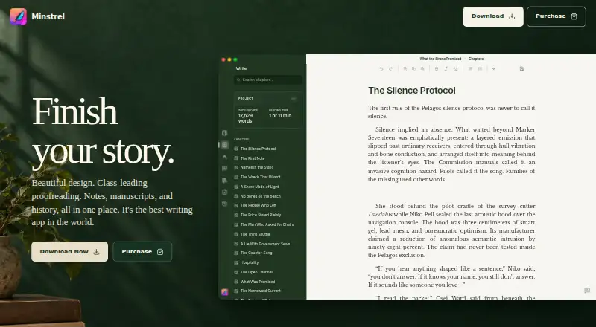Apply Heading 2 from the editor toolbar
Viewport: 596px width, 327px height.
click(413, 68)
